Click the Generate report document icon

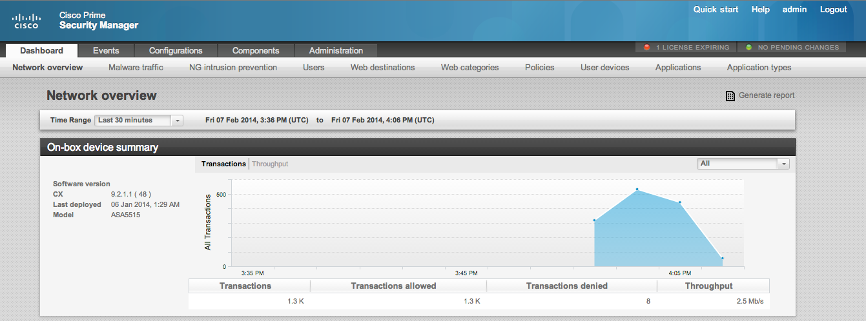(x=730, y=96)
